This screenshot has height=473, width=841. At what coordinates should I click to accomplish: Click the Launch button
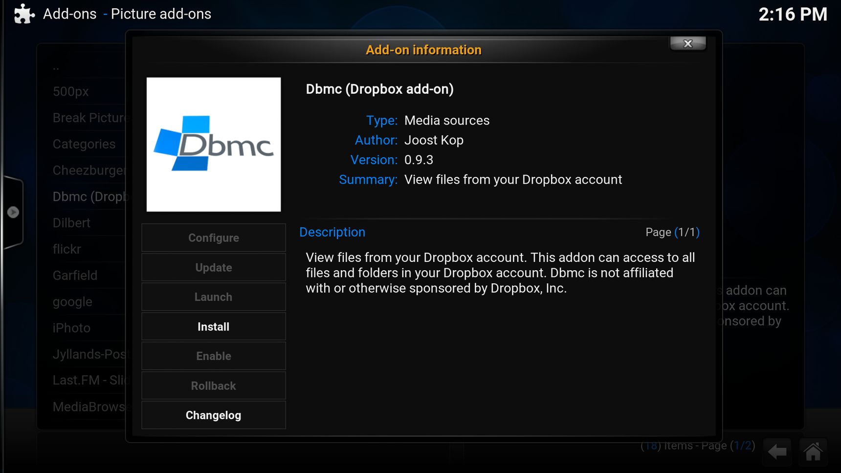point(214,297)
